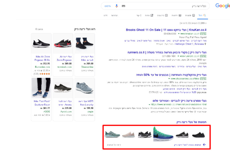The image size is (230, 151).
Task: Open the all-black running shoe thumbnail
Action: click(198, 135)
